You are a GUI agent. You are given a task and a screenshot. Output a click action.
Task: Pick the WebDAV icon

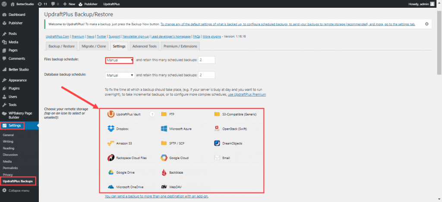tap(164, 187)
